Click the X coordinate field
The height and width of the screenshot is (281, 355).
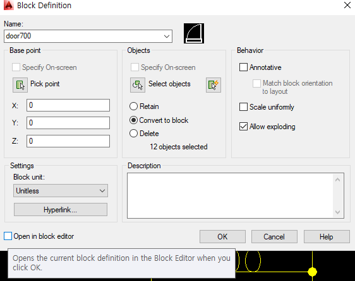[68, 105]
